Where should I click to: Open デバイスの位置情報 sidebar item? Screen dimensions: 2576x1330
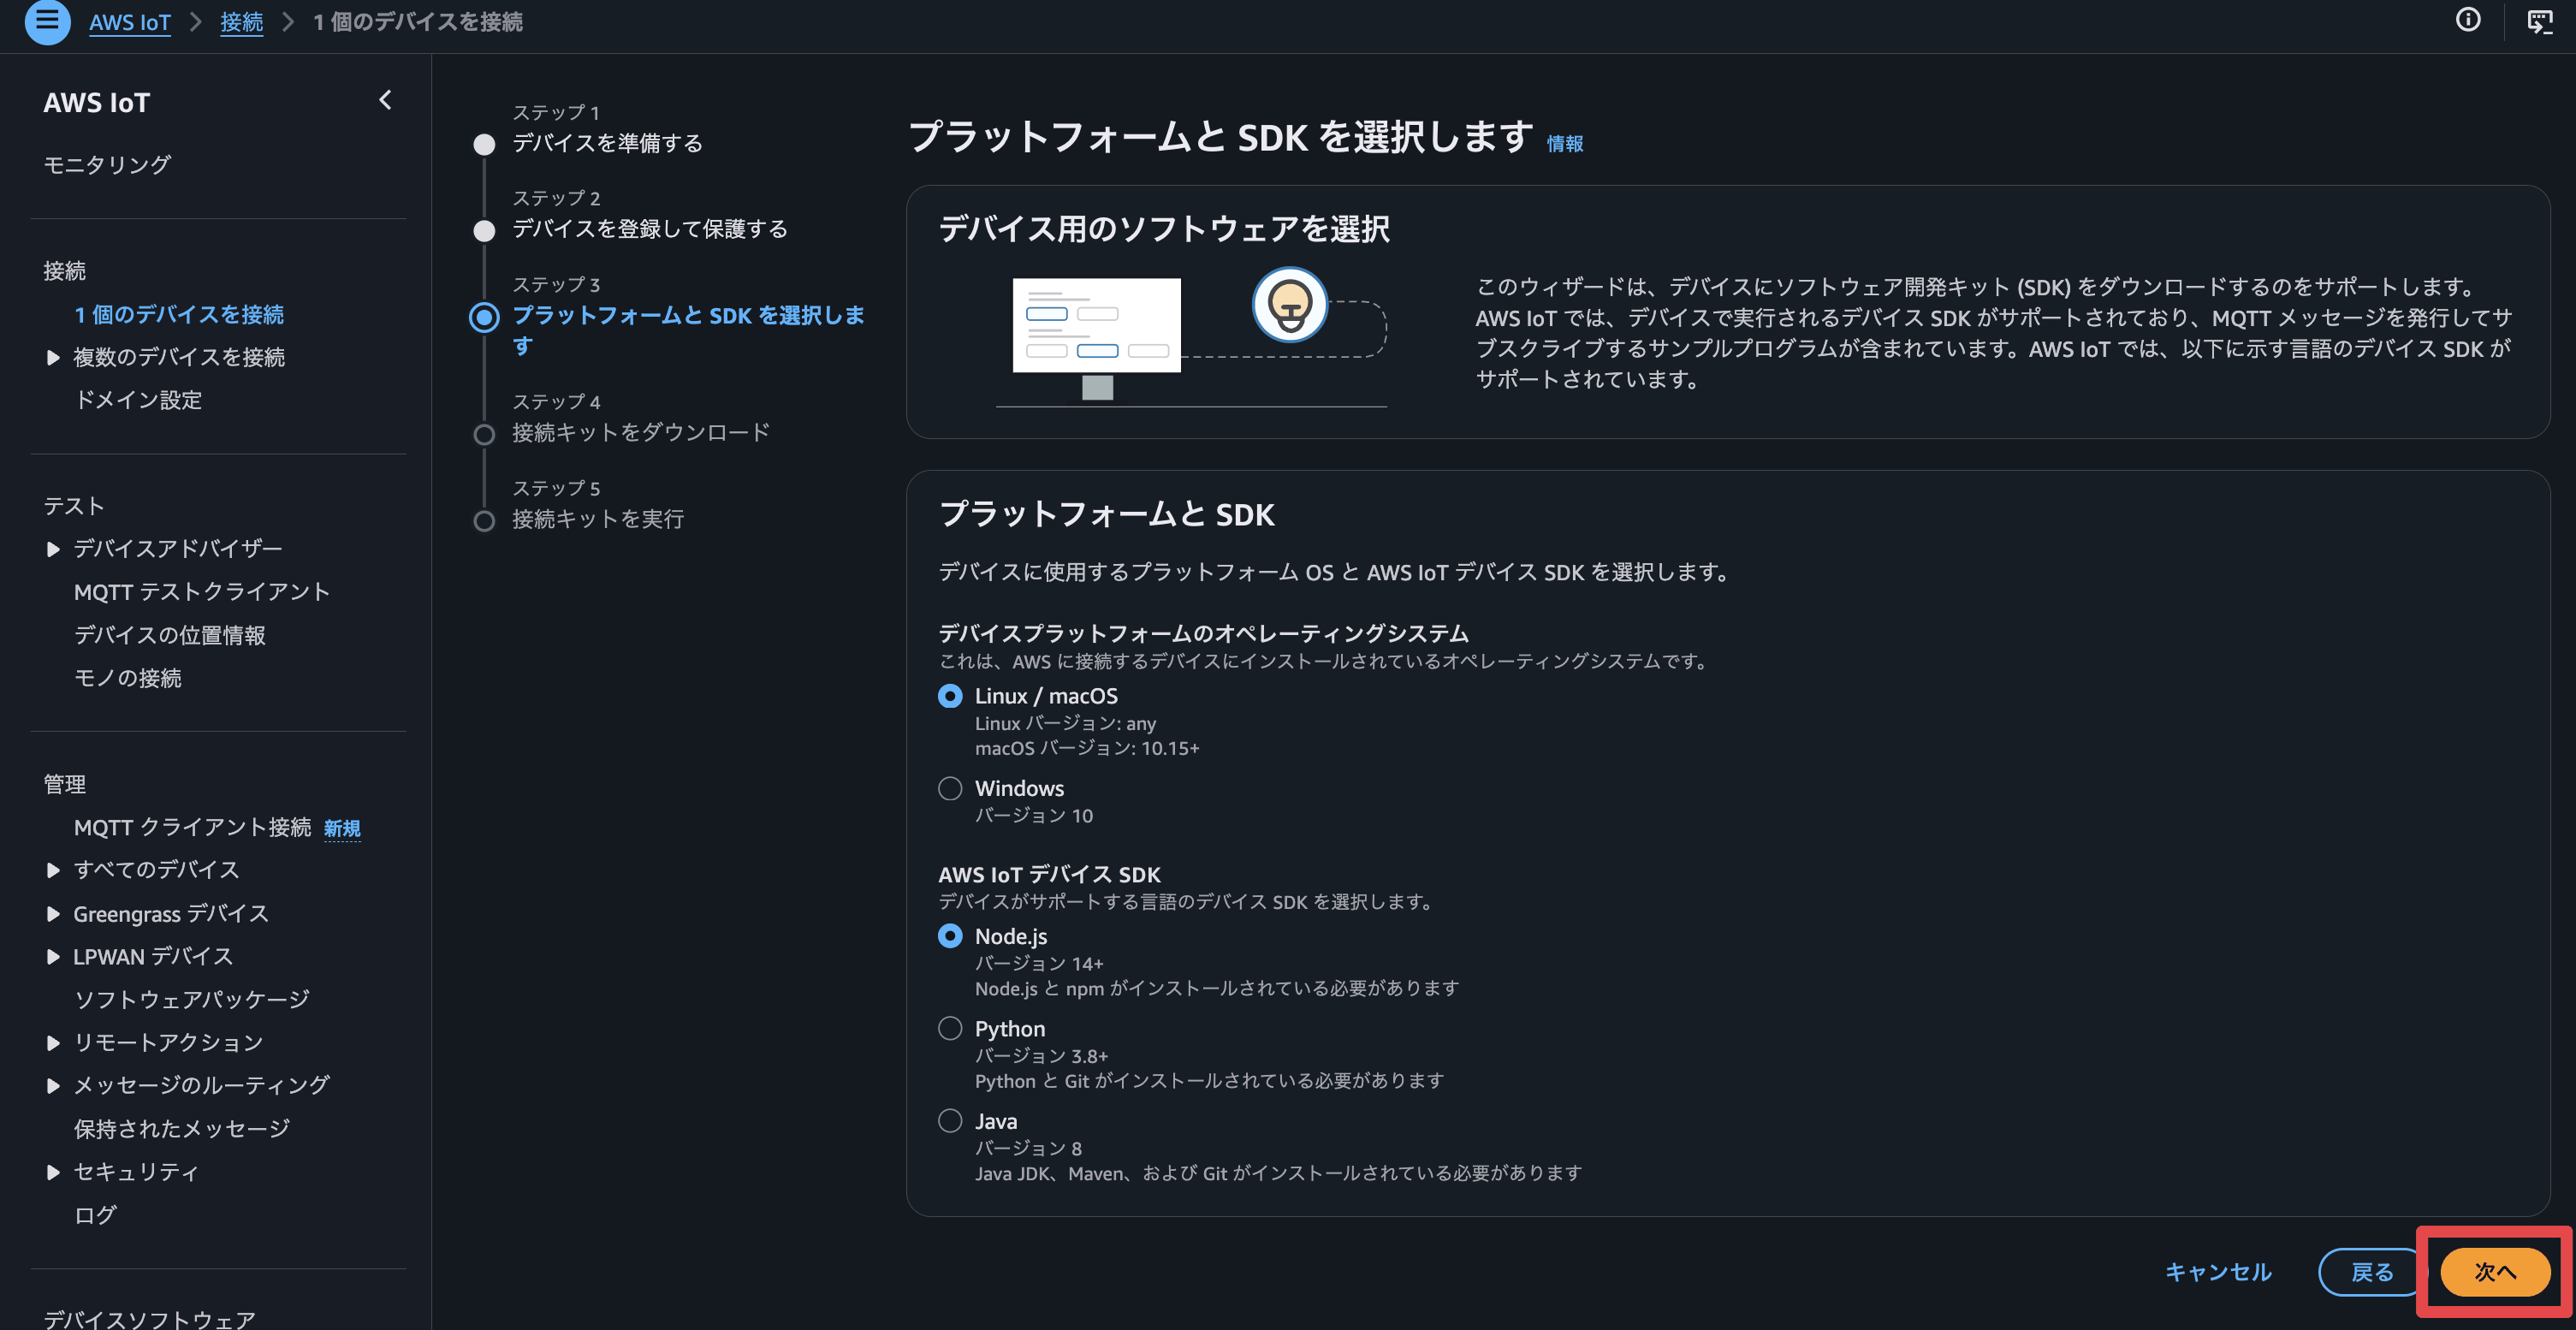pyautogui.click(x=170, y=635)
